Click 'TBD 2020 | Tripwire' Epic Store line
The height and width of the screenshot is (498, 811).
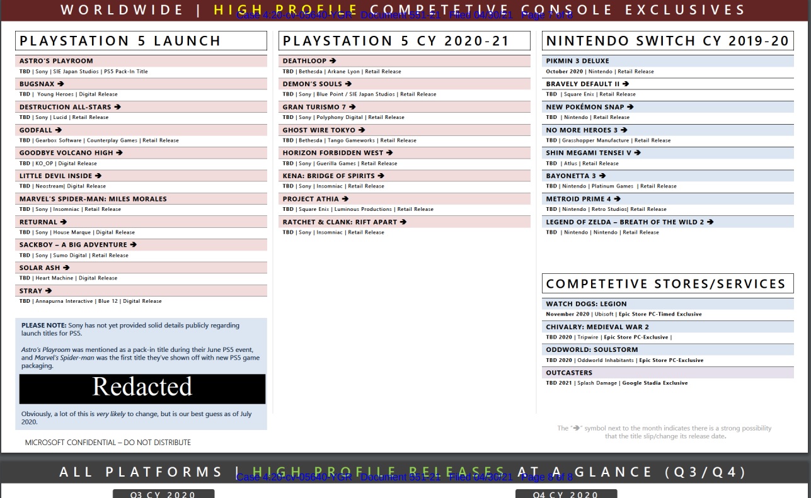[x=609, y=337]
